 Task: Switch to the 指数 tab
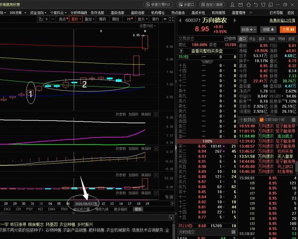[x=272, y=39]
